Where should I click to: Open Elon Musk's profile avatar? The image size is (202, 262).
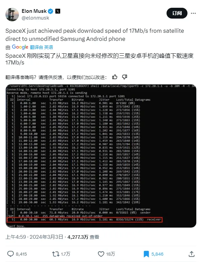tap(12, 15)
